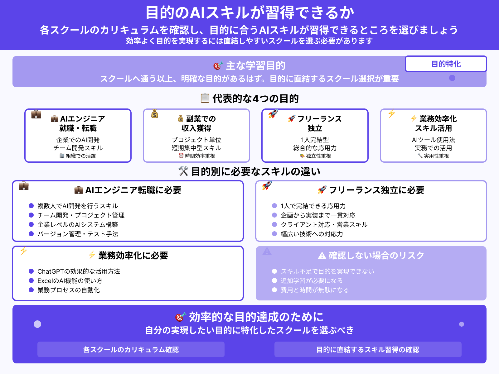Select the 企業でのAI開発 line on the AIエンジニア card
This screenshot has height=374, width=499.
pos(78,140)
